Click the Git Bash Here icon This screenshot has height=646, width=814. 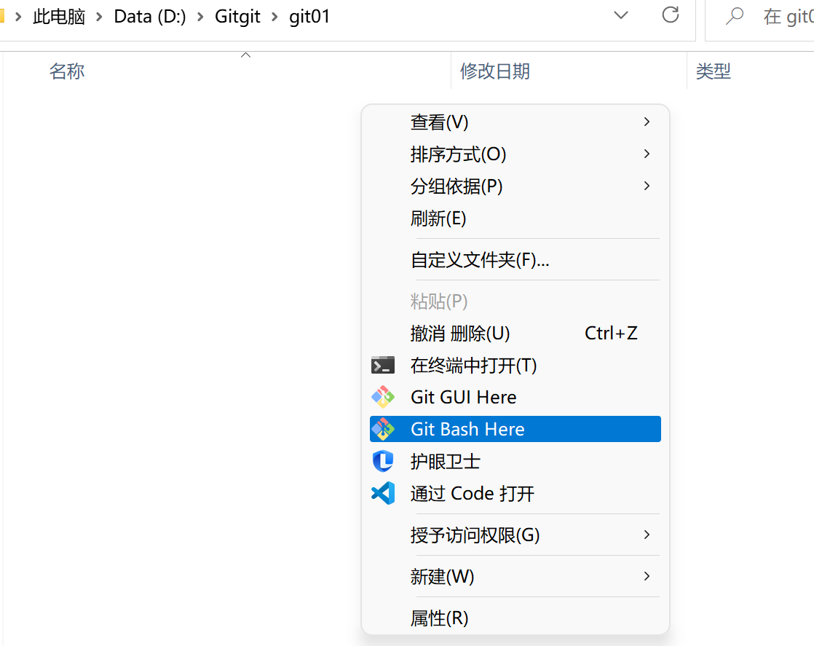point(382,429)
